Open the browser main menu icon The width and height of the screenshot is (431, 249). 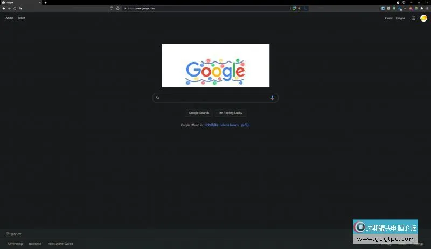coord(427,8)
